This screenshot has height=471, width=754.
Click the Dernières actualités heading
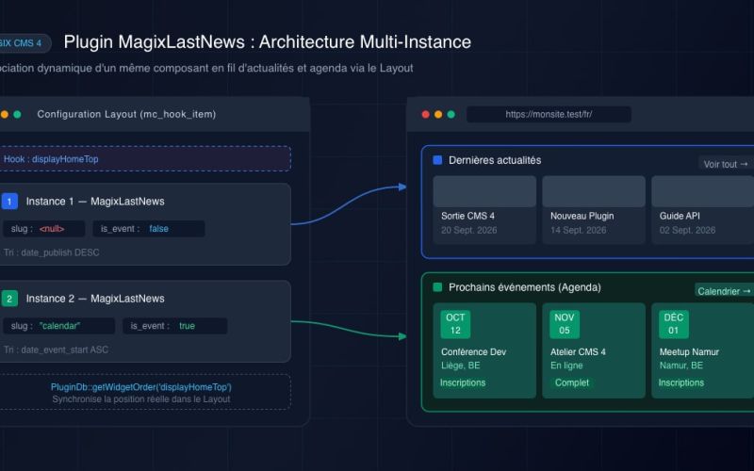click(x=495, y=160)
